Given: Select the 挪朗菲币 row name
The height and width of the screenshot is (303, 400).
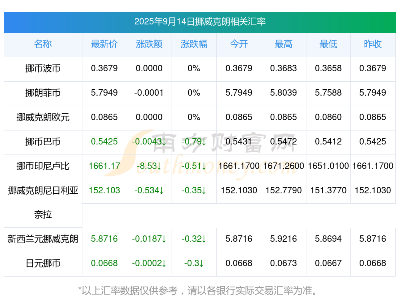Looking at the screenshot, I should (x=43, y=93).
